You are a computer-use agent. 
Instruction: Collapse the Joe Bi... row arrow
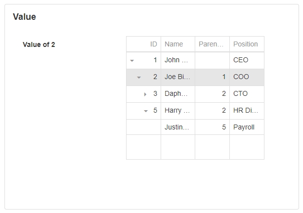click(139, 77)
